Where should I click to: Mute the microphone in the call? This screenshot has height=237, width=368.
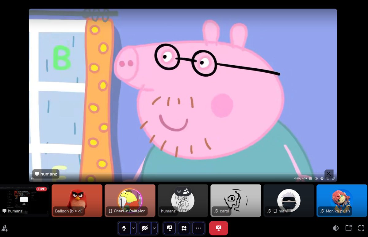[x=124, y=228]
